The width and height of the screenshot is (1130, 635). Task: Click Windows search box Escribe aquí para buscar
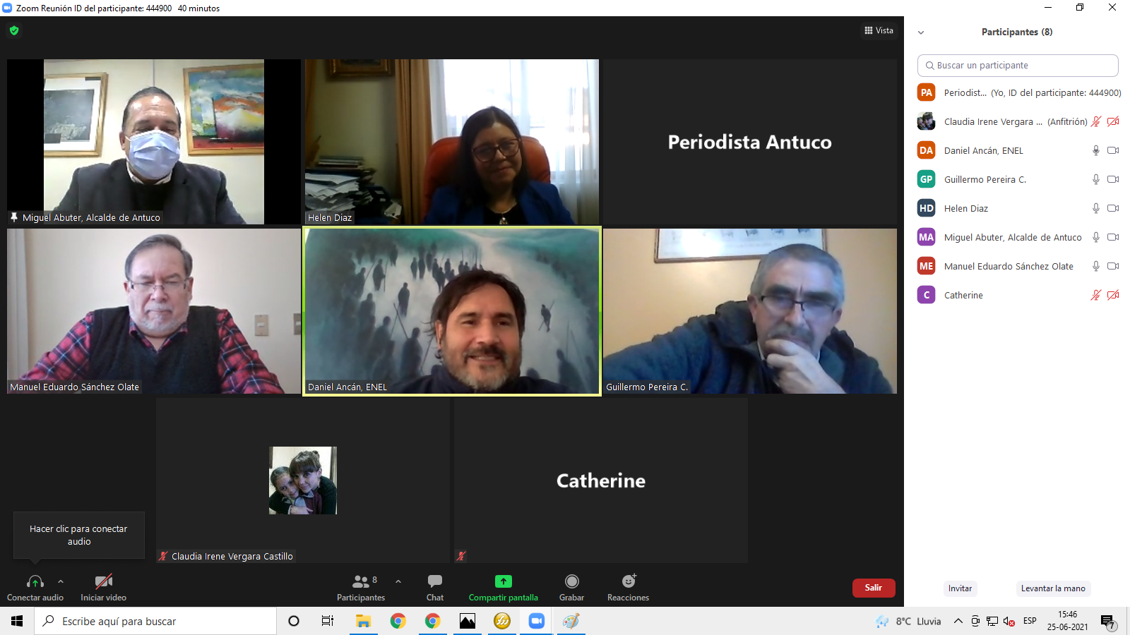pyautogui.click(x=155, y=621)
